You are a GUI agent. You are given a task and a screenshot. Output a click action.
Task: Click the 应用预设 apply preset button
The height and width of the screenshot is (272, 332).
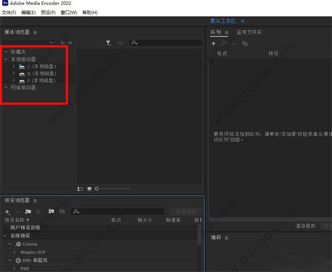pyautogui.click(x=185, y=211)
